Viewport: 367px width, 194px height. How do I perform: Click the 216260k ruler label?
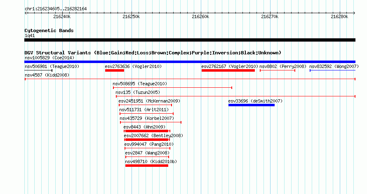[x=200, y=16]
